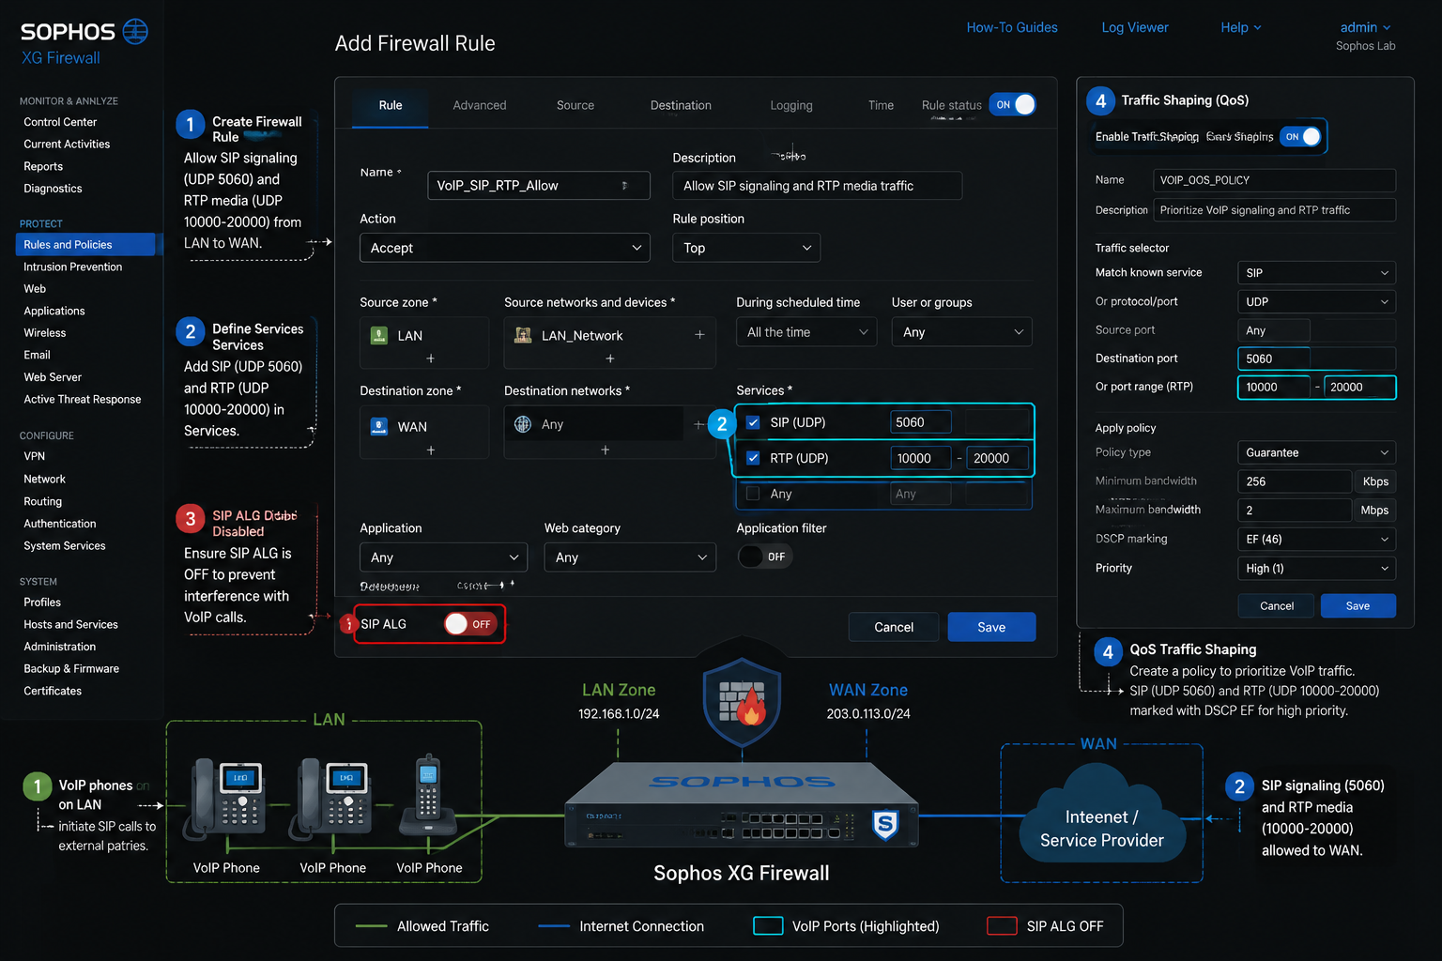Switch to the Destination tab
1442x961 pixels.
(x=681, y=105)
